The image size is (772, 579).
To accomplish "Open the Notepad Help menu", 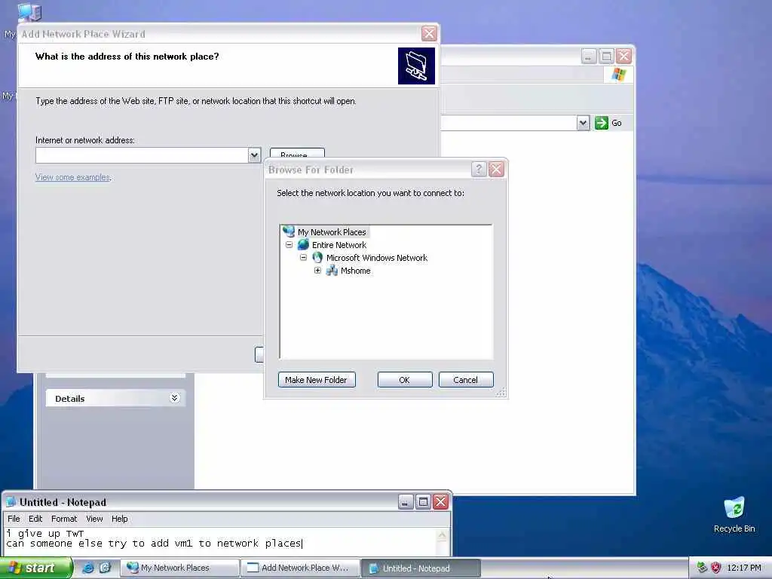I will (120, 519).
